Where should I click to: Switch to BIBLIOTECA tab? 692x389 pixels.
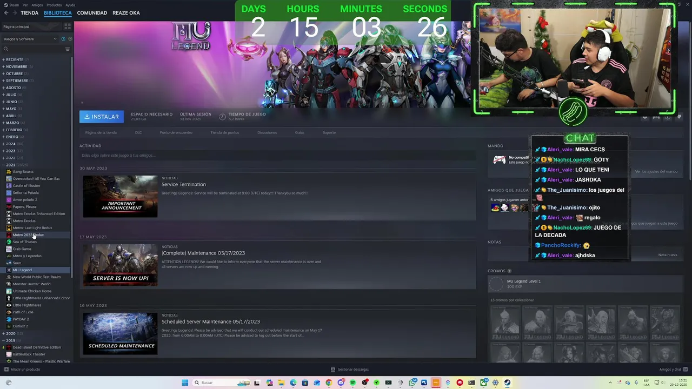click(57, 13)
